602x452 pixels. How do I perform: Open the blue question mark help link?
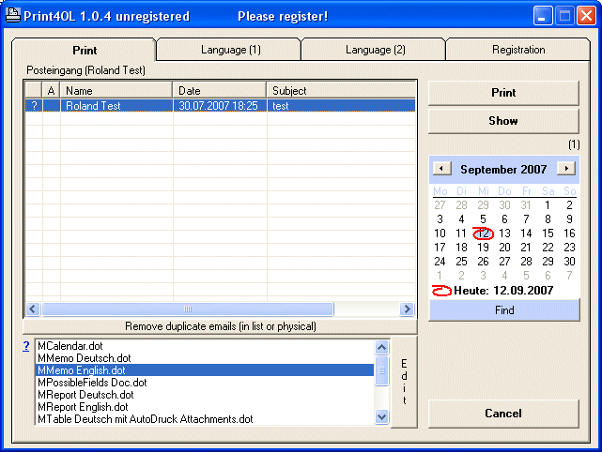tap(26, 346)
